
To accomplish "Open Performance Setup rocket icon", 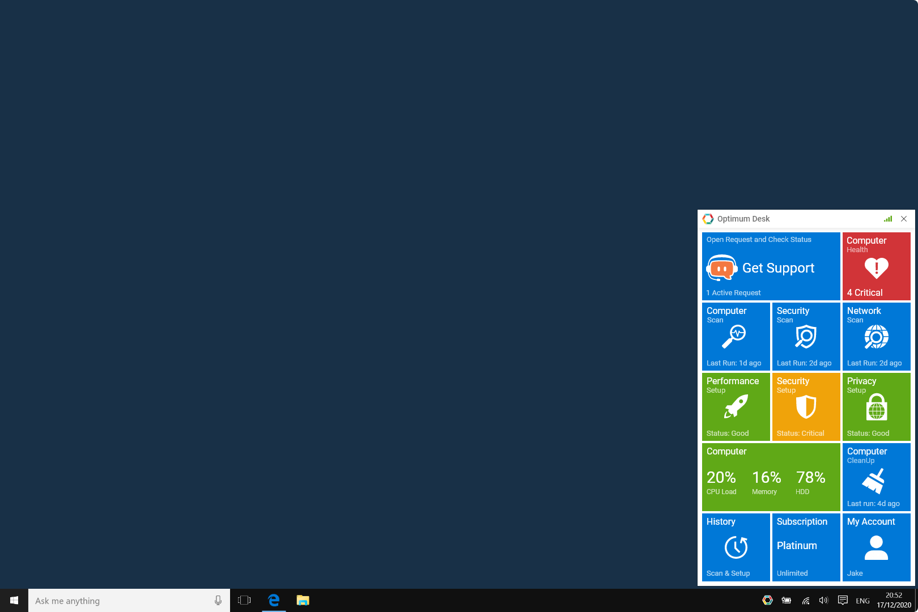I will pos(736,407).
